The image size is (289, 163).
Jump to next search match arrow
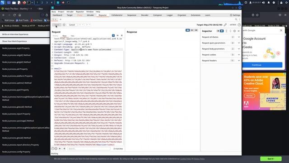[64, 149]
